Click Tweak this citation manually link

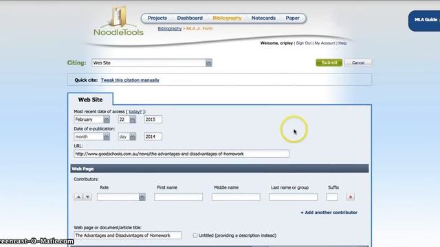130,80
